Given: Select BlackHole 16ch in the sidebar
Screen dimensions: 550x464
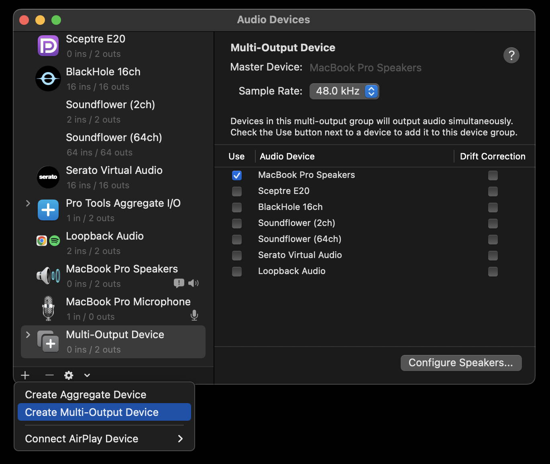Looking at the screenshot, I should pyautogui.click(x=113, y=79).
